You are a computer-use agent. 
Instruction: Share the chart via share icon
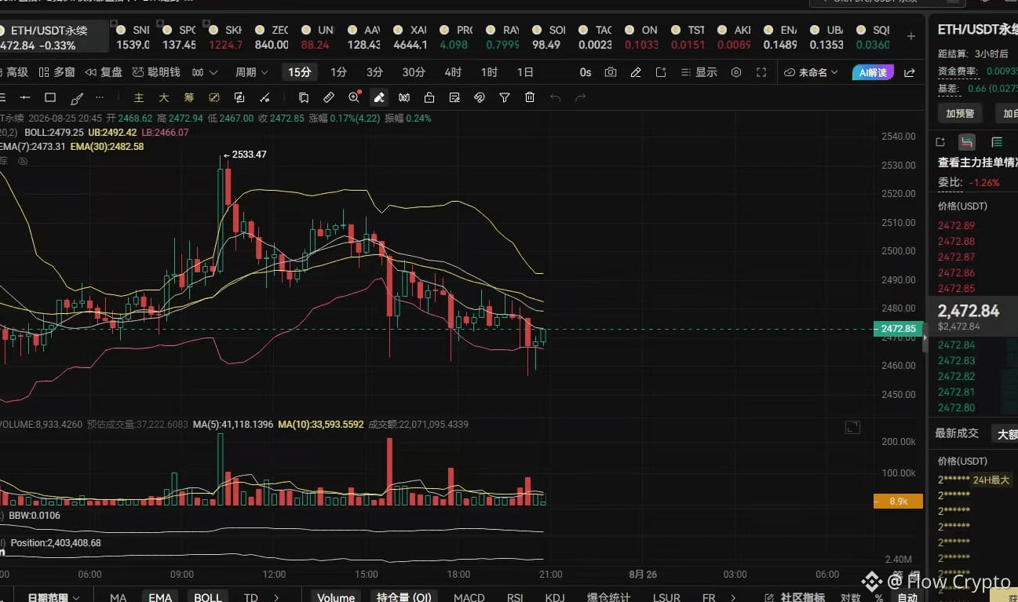click(910, 72)
